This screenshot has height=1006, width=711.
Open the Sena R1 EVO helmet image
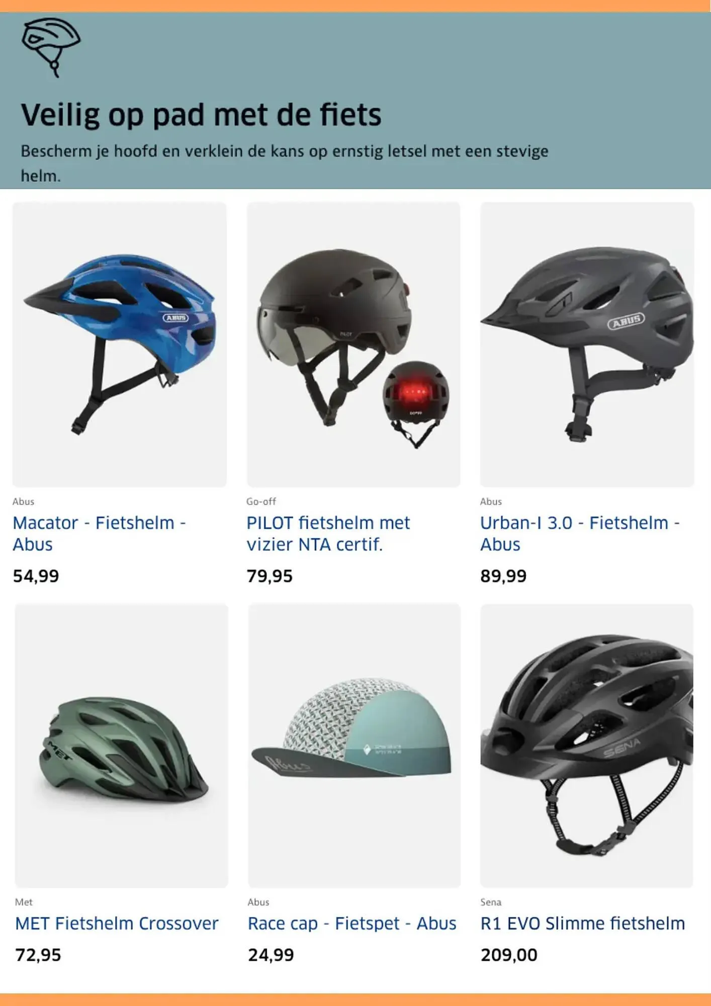click(x=587, y=745)
